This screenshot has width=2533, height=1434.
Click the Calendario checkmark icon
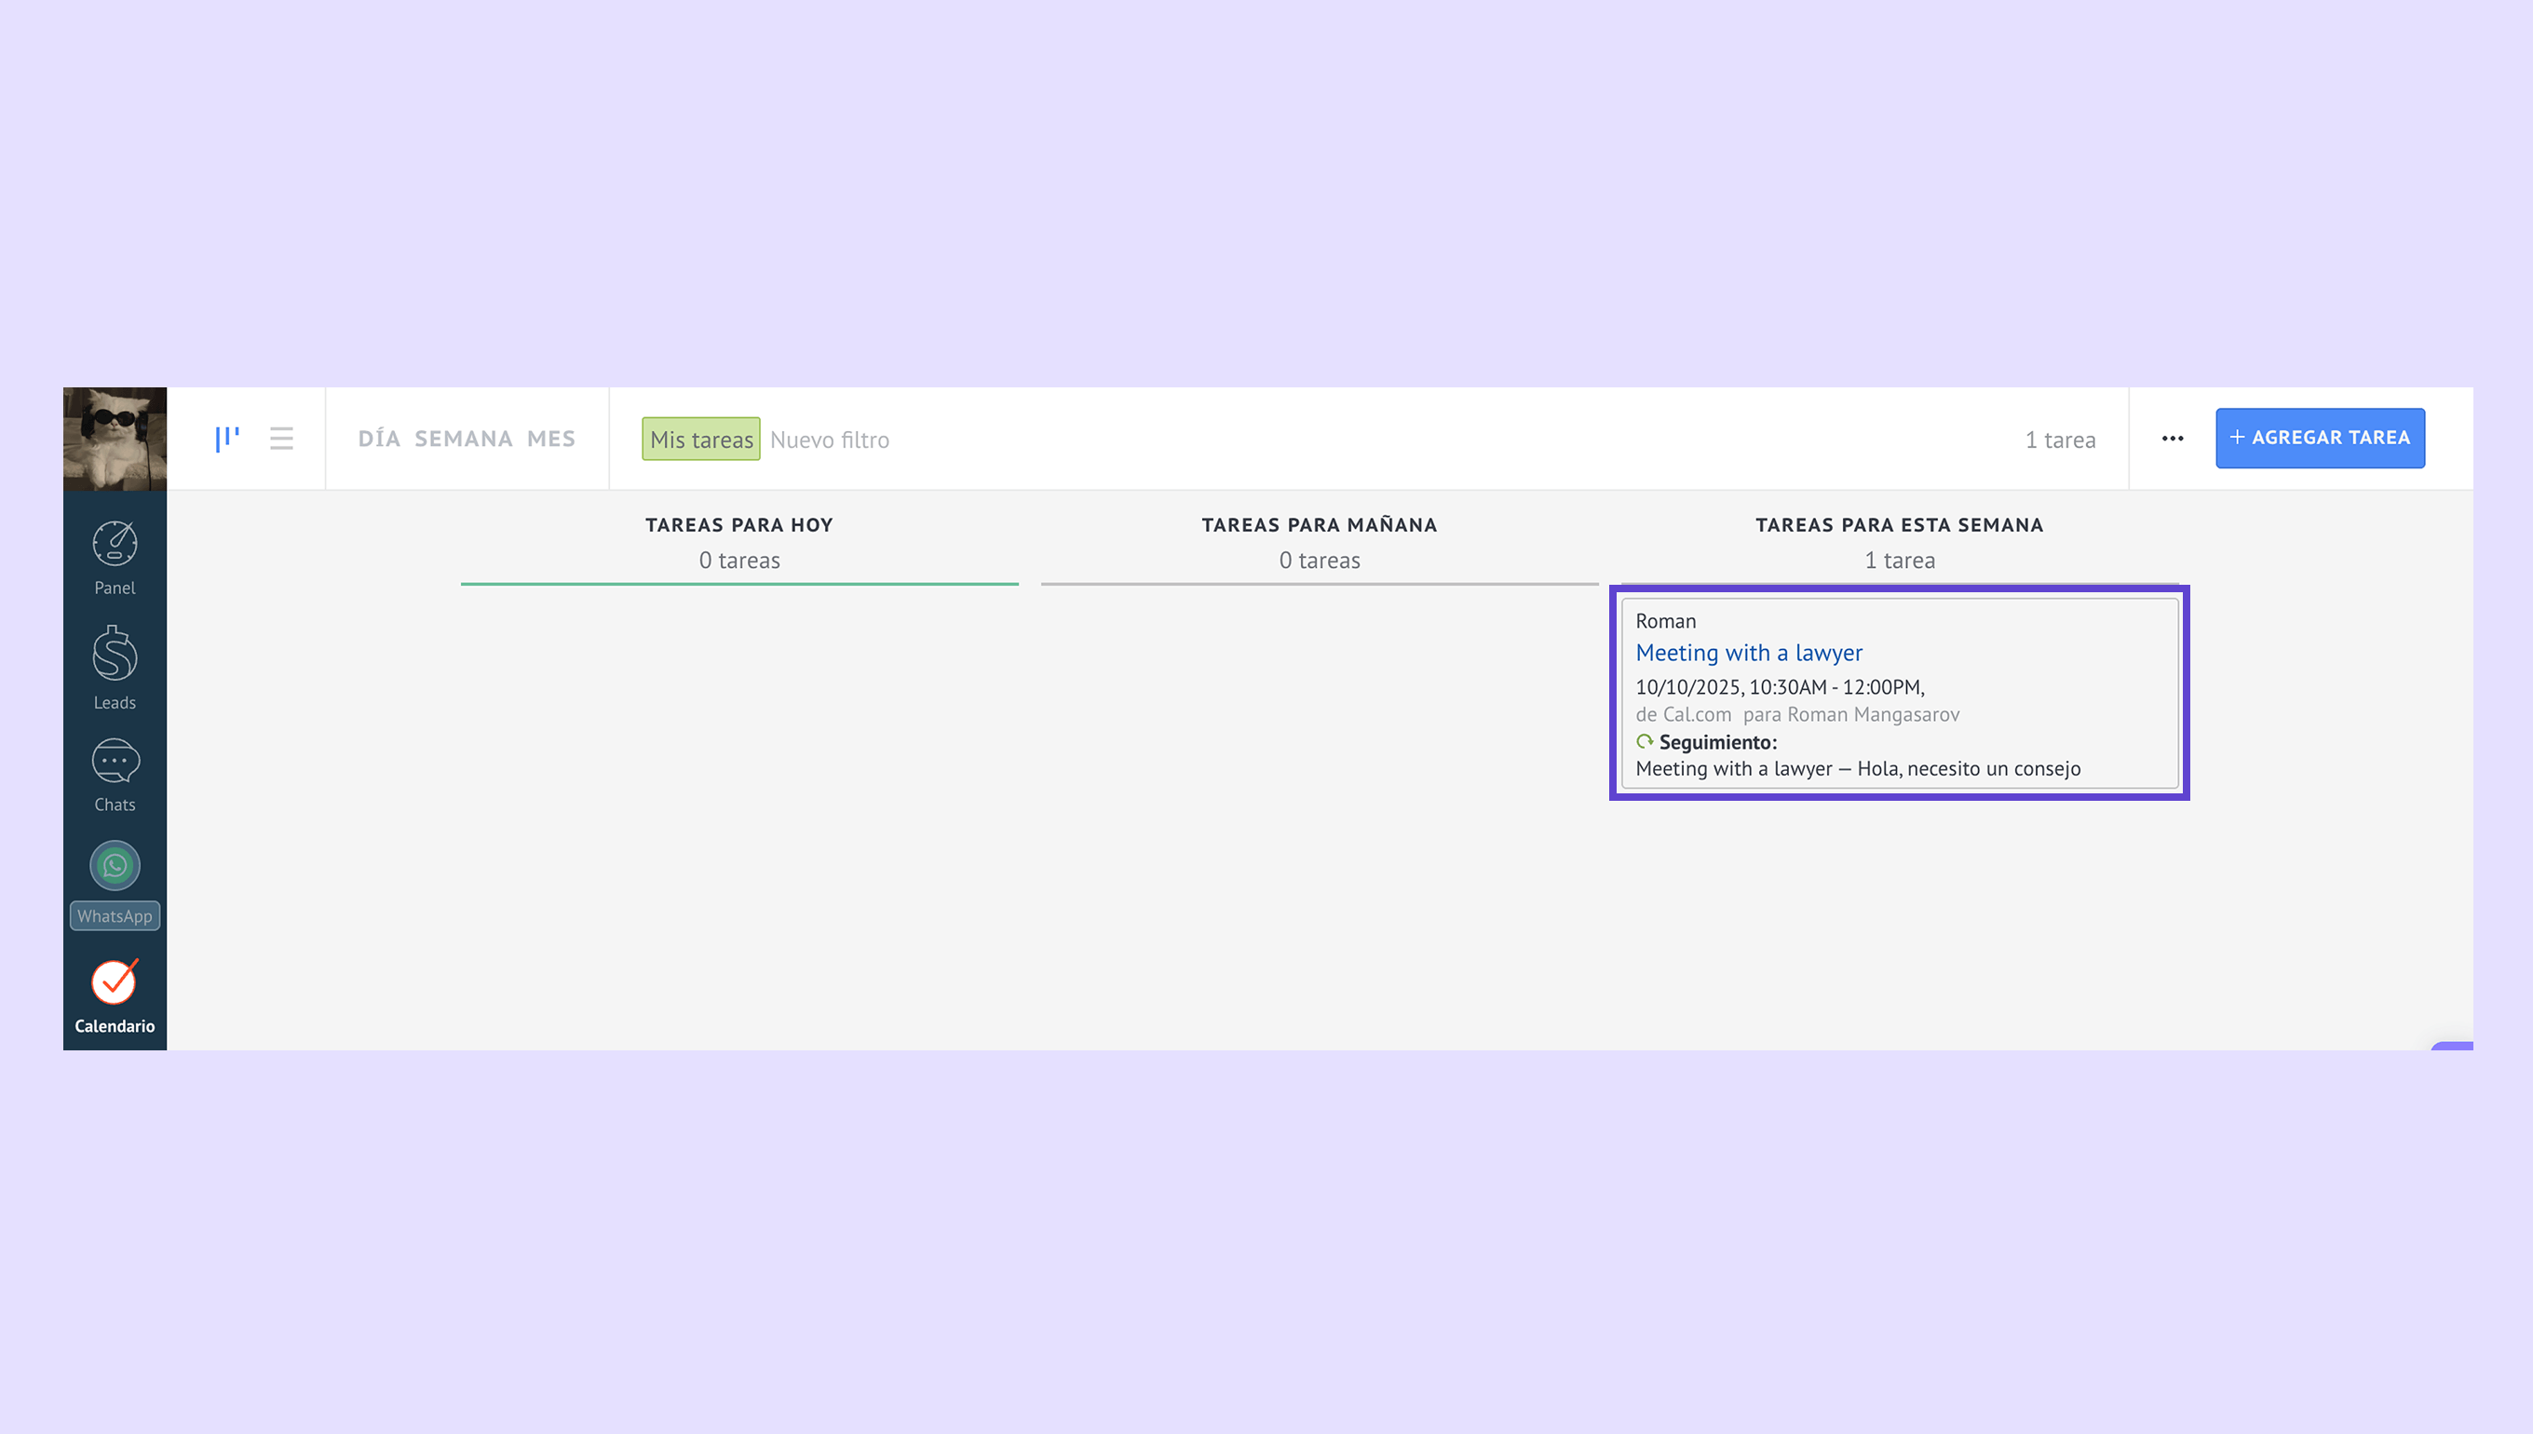[115, 981]
